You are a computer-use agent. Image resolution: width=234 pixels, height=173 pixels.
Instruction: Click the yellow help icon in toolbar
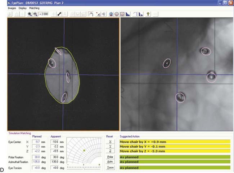(x=148, y=13)
